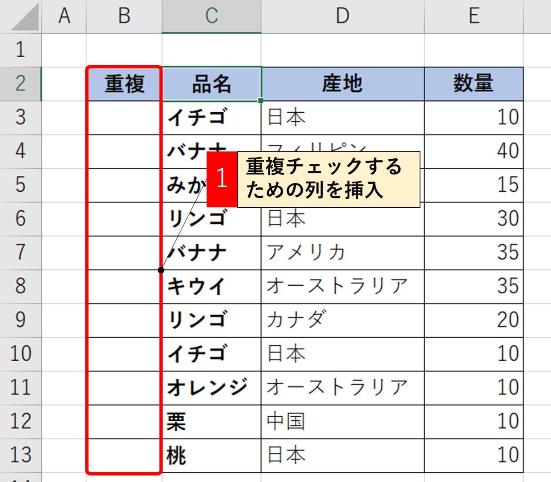Select the 日本 cell in row 10
551x482 pixels.
click(343, 354)
